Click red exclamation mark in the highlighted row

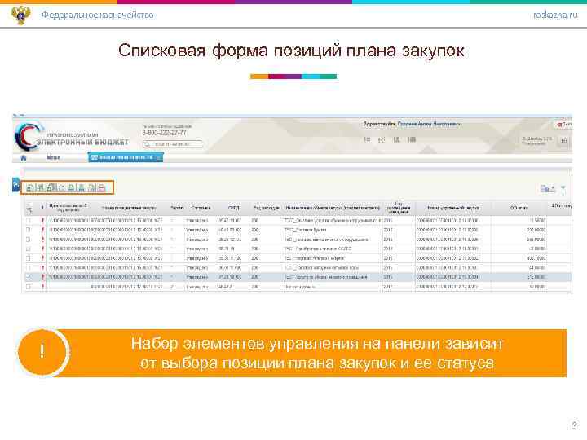43,277
